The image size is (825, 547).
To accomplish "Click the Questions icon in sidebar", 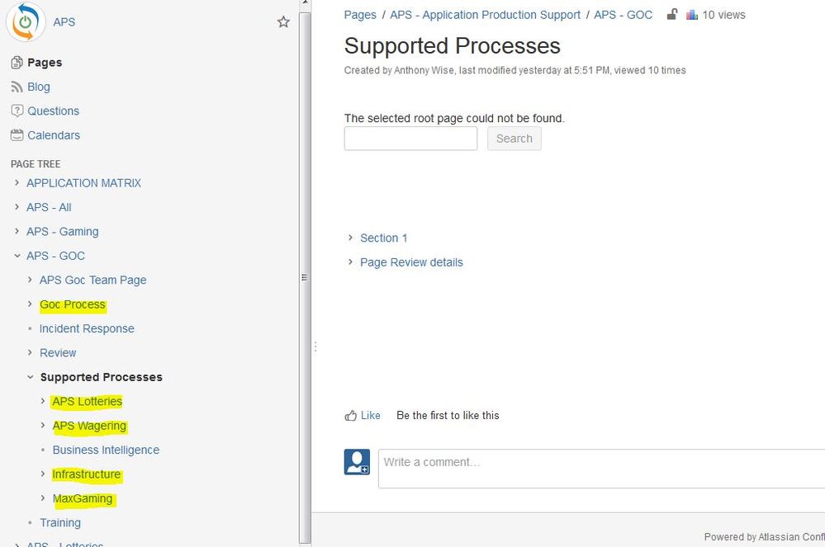I will click(17, 111).
